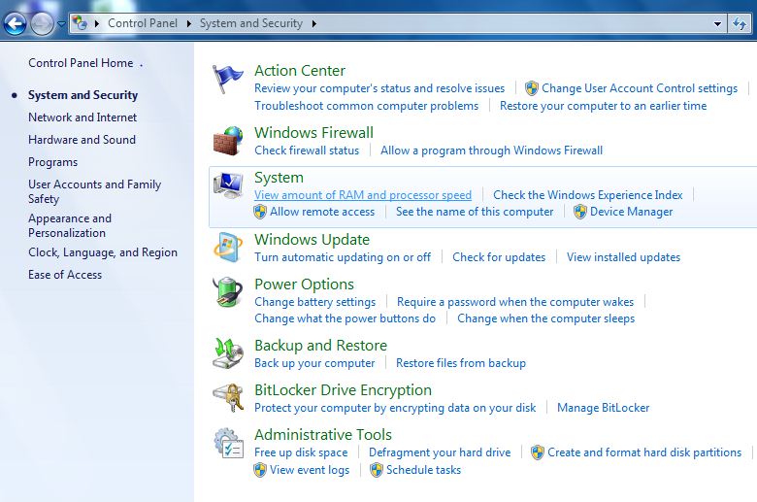757x502 pixels.
Task: Click the System computer monitor icon
Action: [x=228, y=185]
